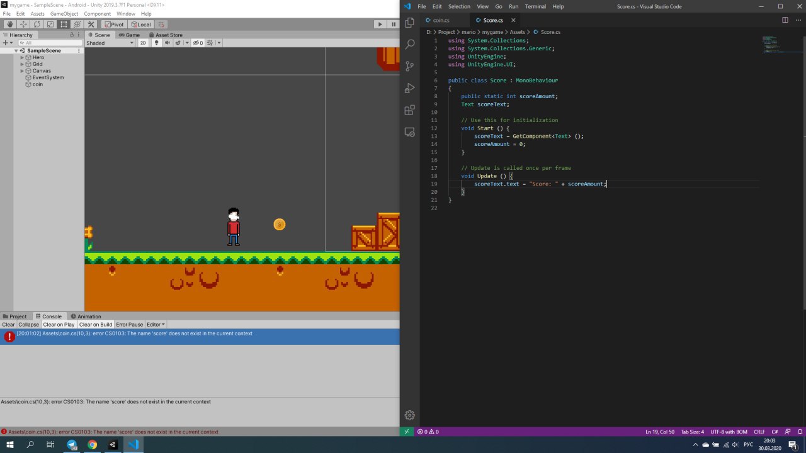The image size is (806, 453).
Task: Open VS Code Selection menu
Action: tap(459, 6)
